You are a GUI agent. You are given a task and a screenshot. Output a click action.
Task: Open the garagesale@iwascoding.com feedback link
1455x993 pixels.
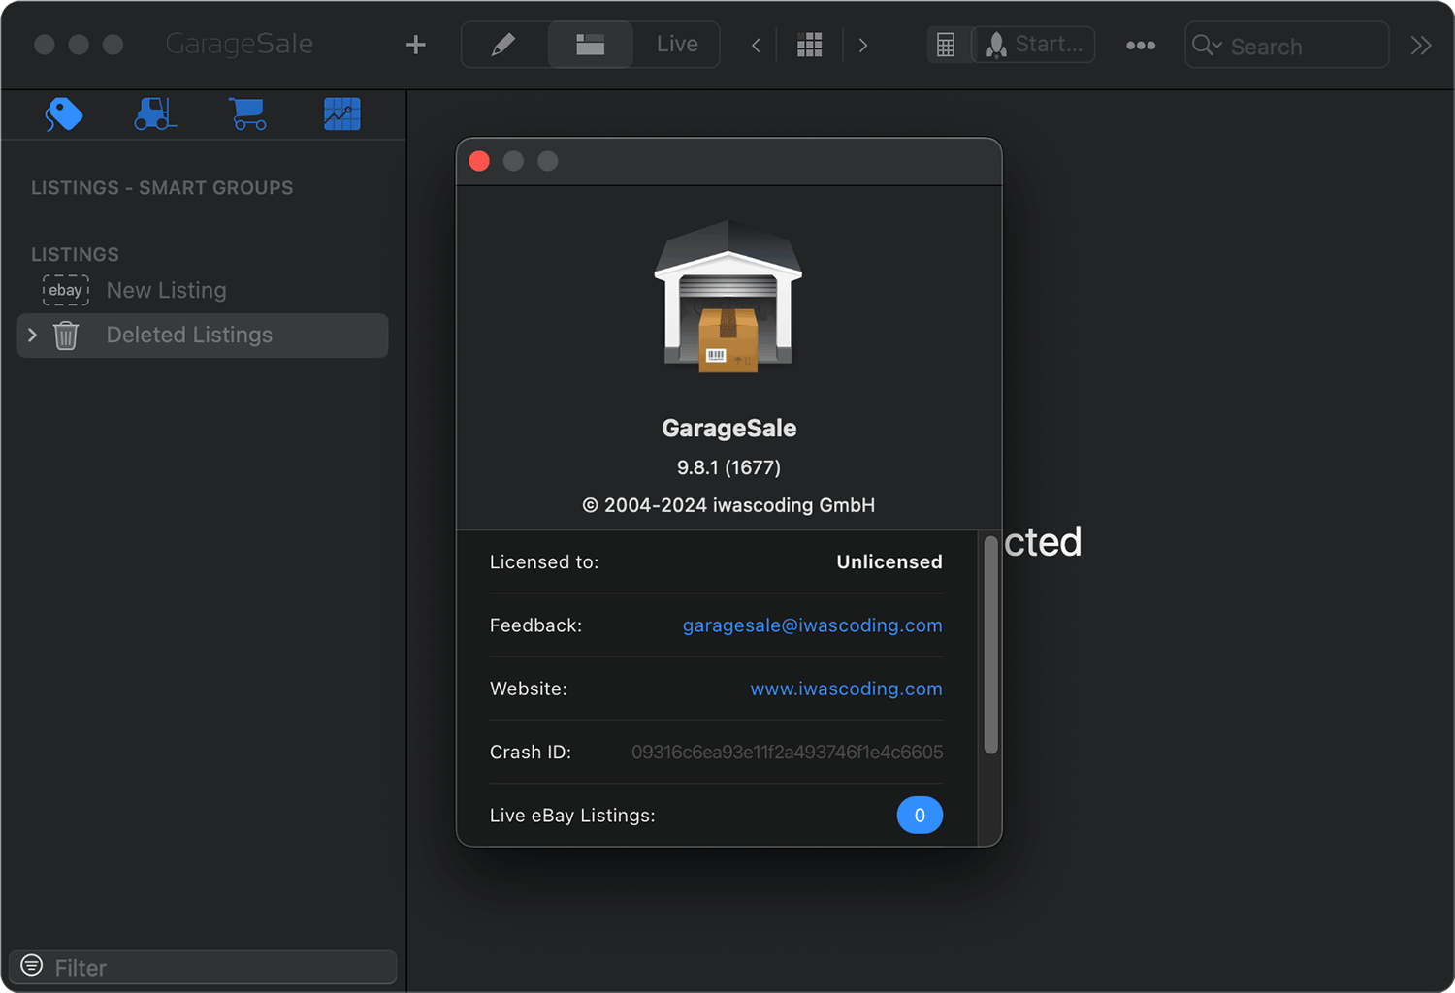click(x=812, y=625)
